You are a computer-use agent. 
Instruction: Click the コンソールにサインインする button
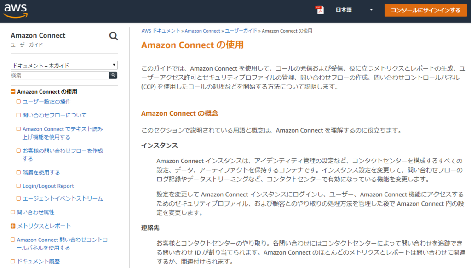425,10
